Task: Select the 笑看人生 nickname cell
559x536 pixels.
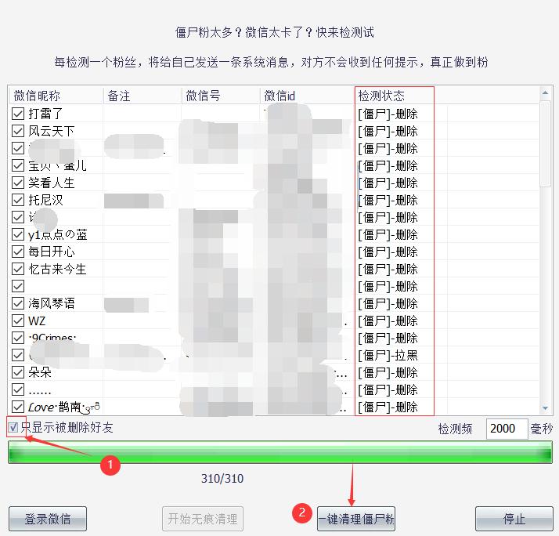Action: (x=52, y=183)
